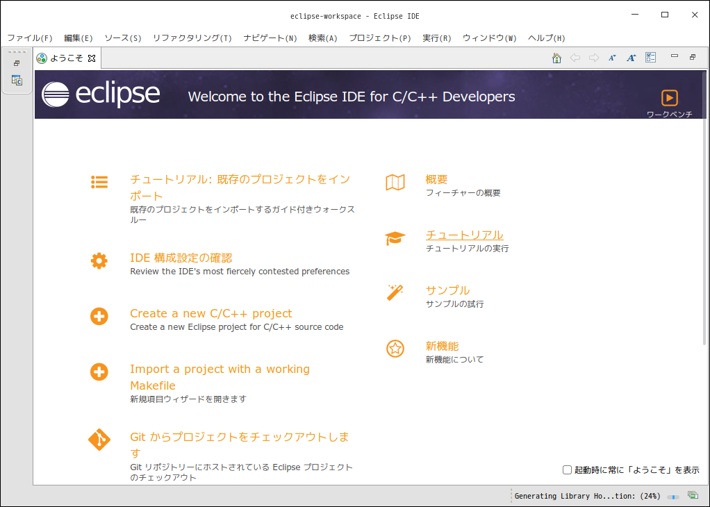
Task: Click the 新規項目ウィザードを開きます text
Action: [x=188, y=399]
